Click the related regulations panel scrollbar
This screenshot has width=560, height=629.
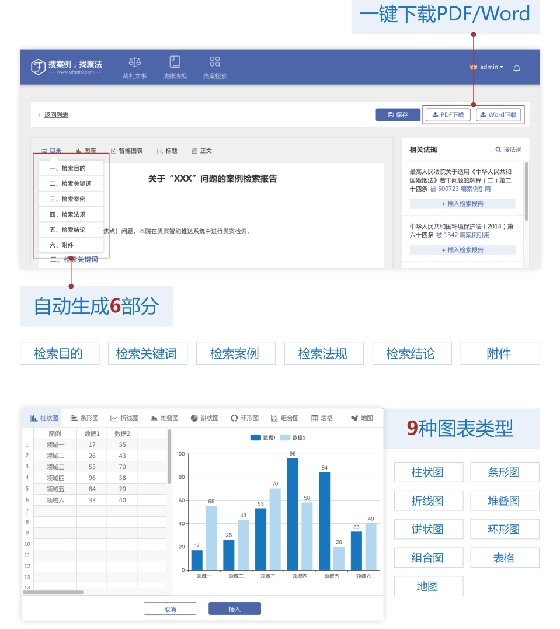[526, 192]
